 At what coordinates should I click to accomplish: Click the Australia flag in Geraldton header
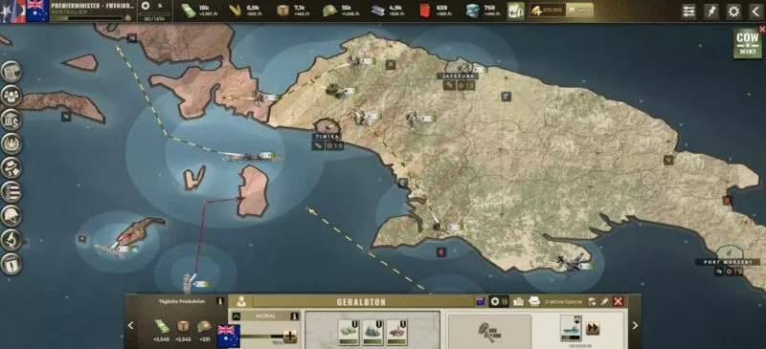[x=480, y=301]
